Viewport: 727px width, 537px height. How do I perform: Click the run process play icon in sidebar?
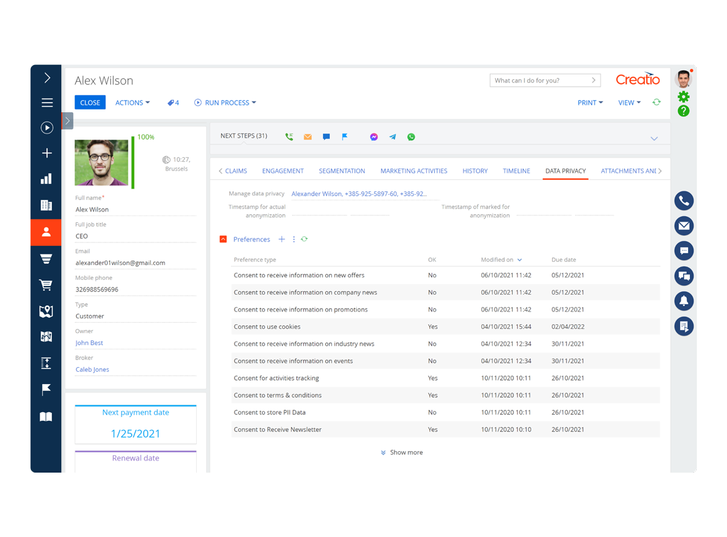47,128
